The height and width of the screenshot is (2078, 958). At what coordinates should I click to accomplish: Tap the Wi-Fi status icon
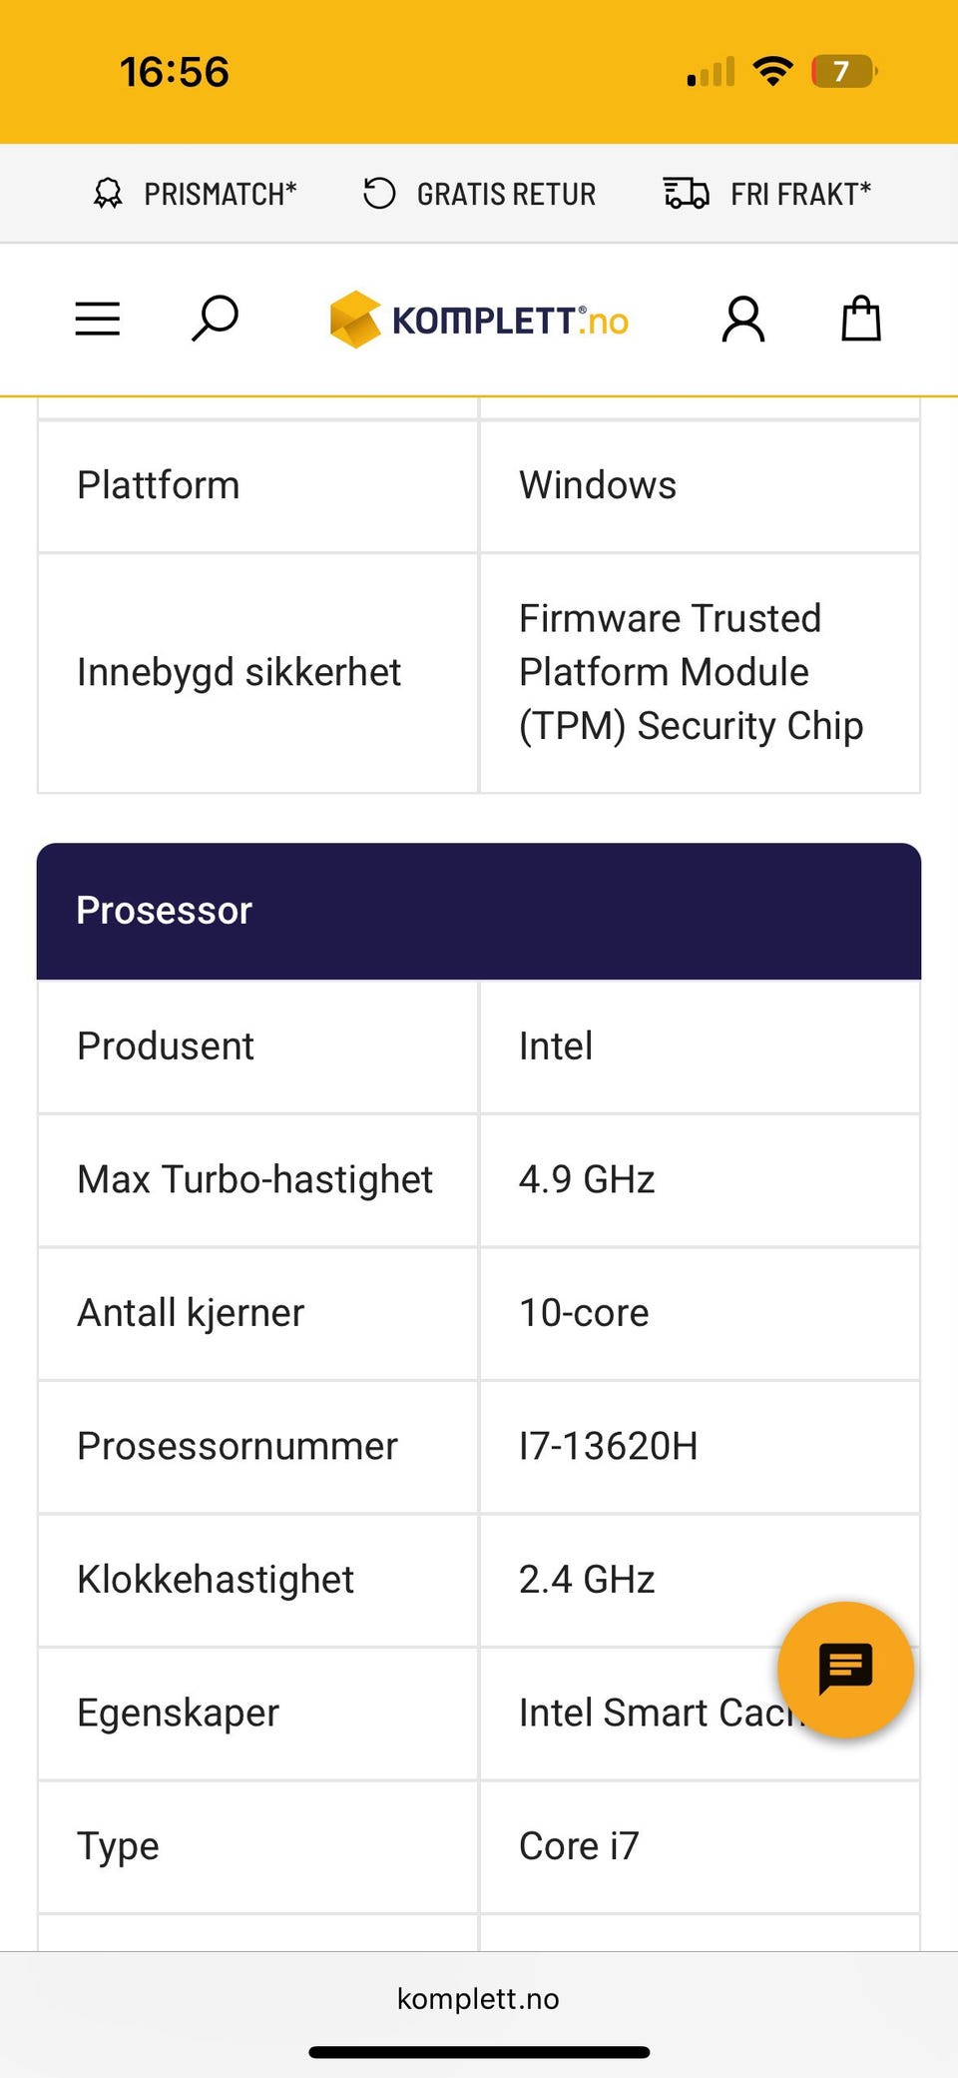[x=772, y=71]
